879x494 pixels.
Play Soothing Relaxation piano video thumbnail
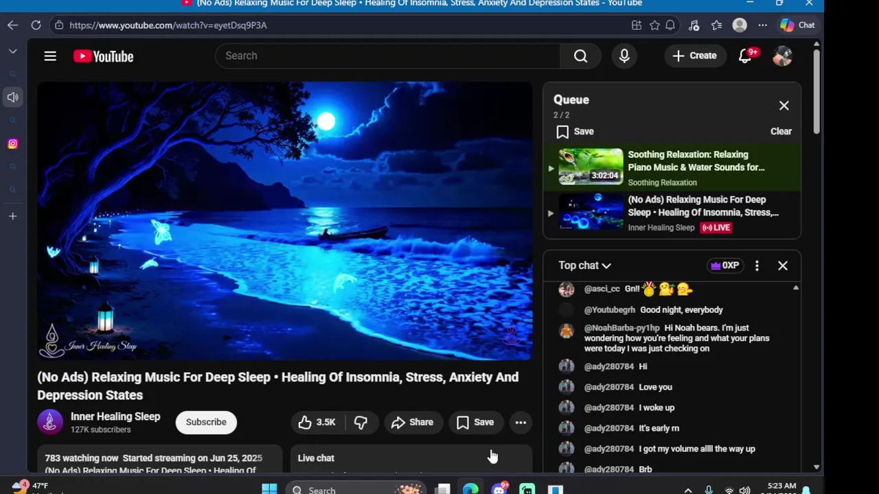coord(591,167)
